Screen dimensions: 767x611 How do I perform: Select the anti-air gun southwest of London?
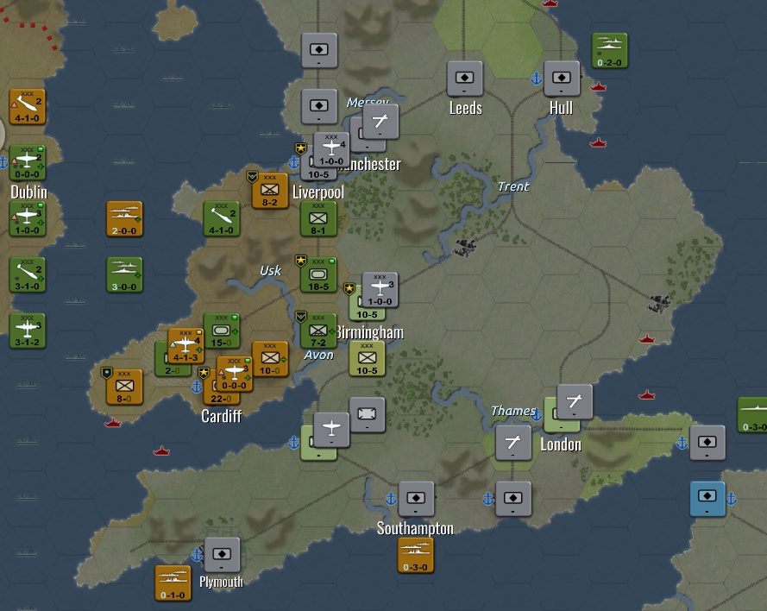tap(513, 444)
